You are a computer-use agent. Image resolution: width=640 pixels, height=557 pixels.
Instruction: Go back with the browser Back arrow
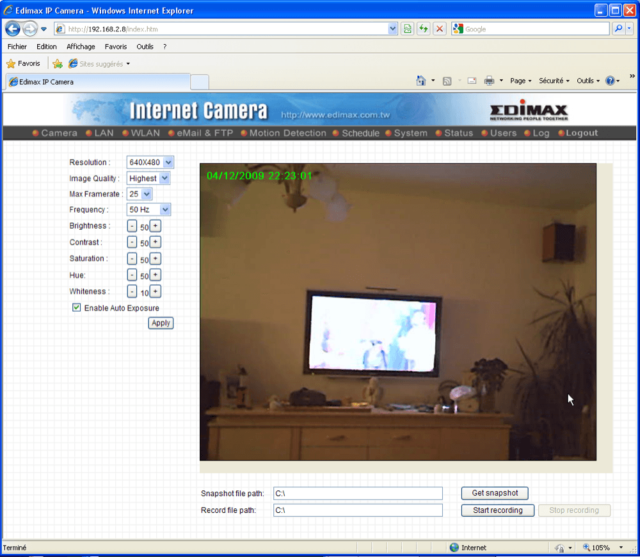point(13,29)
